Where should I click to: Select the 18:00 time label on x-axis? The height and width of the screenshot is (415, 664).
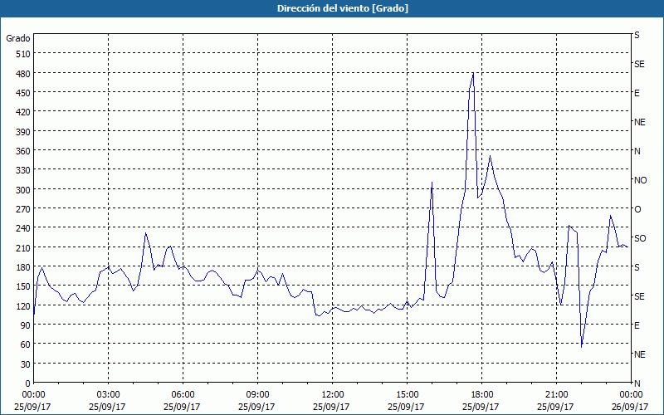481,395
